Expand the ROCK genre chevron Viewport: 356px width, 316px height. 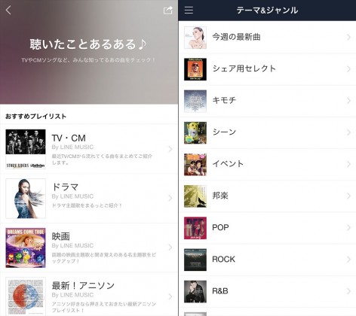348,260
